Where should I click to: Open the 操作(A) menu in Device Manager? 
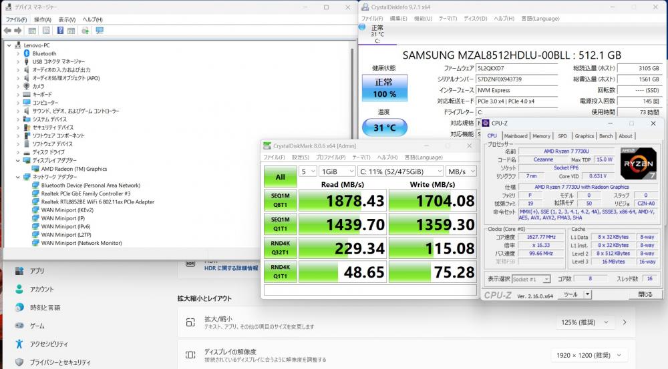pyautogui.click(x=42, y=19)
